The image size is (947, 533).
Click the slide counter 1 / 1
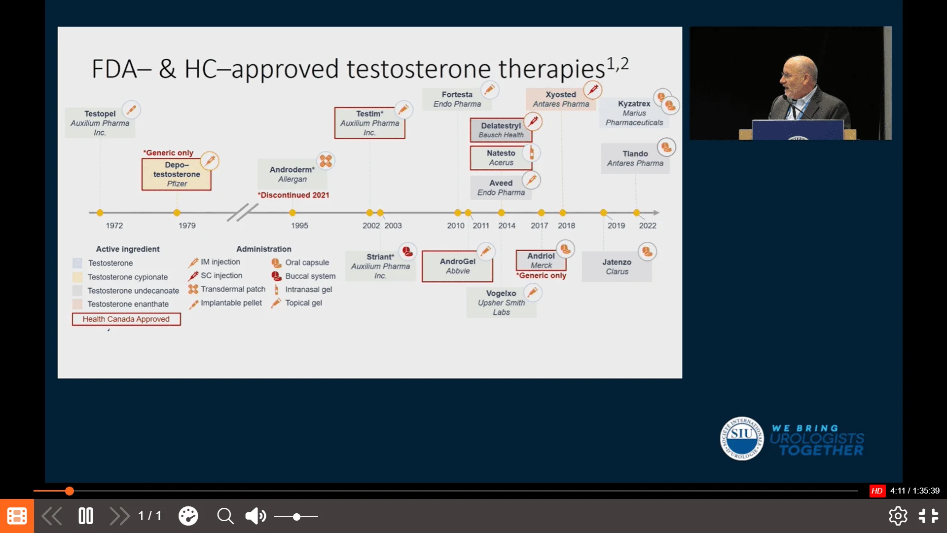[x=149, y=516]
